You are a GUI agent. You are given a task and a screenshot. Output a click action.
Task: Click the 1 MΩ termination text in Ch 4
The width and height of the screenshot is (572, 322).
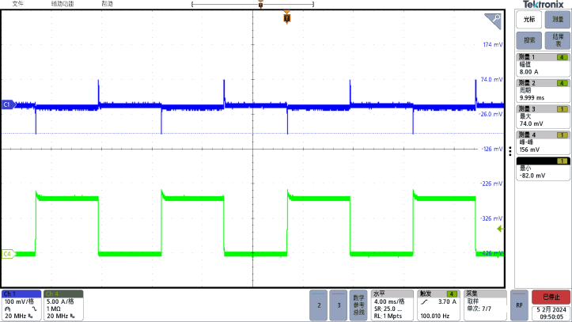[54, 309]
